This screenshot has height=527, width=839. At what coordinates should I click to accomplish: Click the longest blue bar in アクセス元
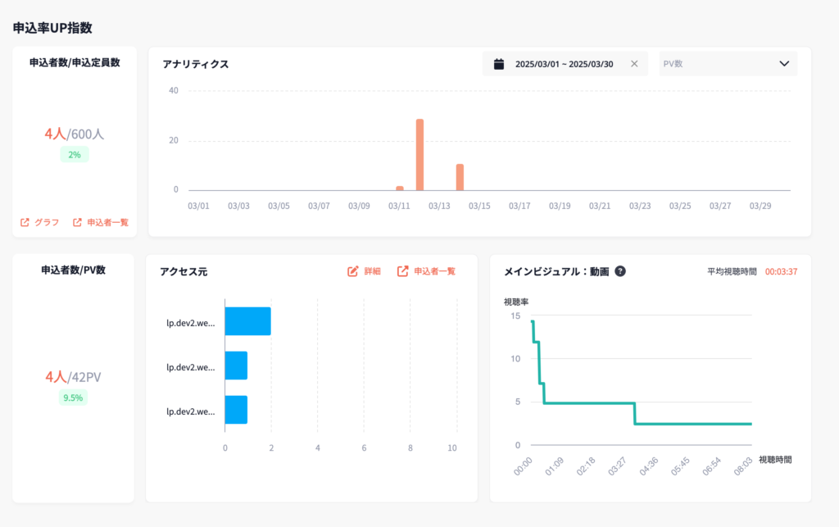pyautogui.click(x=247, y=322)
